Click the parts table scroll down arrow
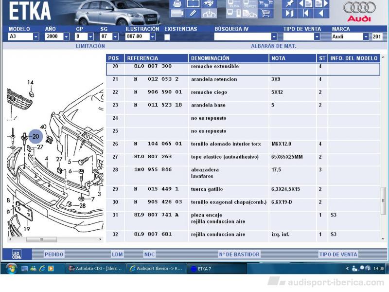 tap(383, 239)
